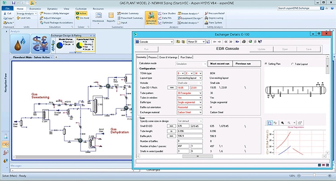
Task: Click the Save icon in quick access toolbar
Action: 14,3
